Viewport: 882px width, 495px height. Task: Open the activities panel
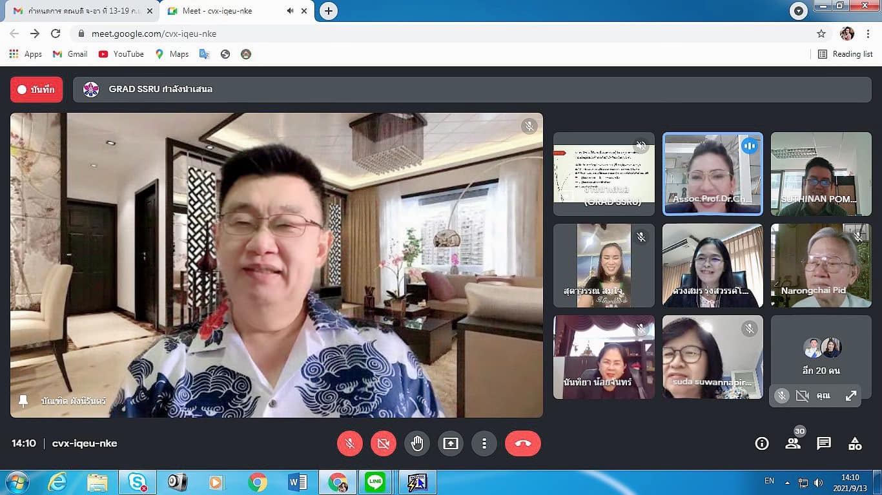point(855,443)
